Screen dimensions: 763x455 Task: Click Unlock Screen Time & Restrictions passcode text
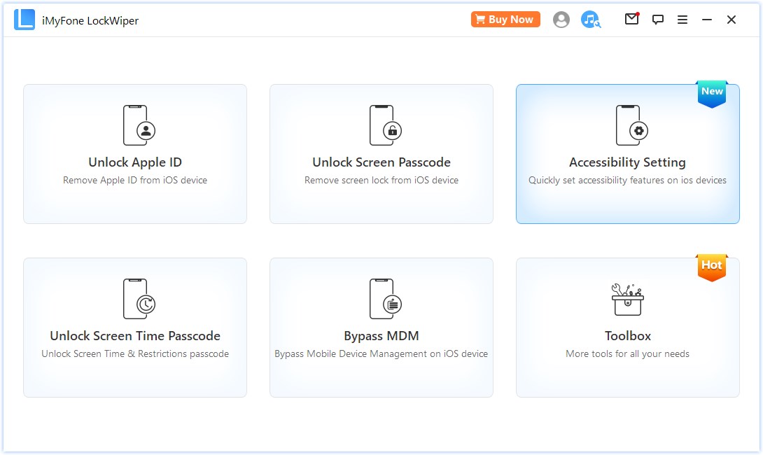134,353
